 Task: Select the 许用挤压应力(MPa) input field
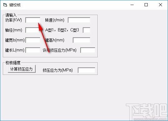tap(88, 50)
